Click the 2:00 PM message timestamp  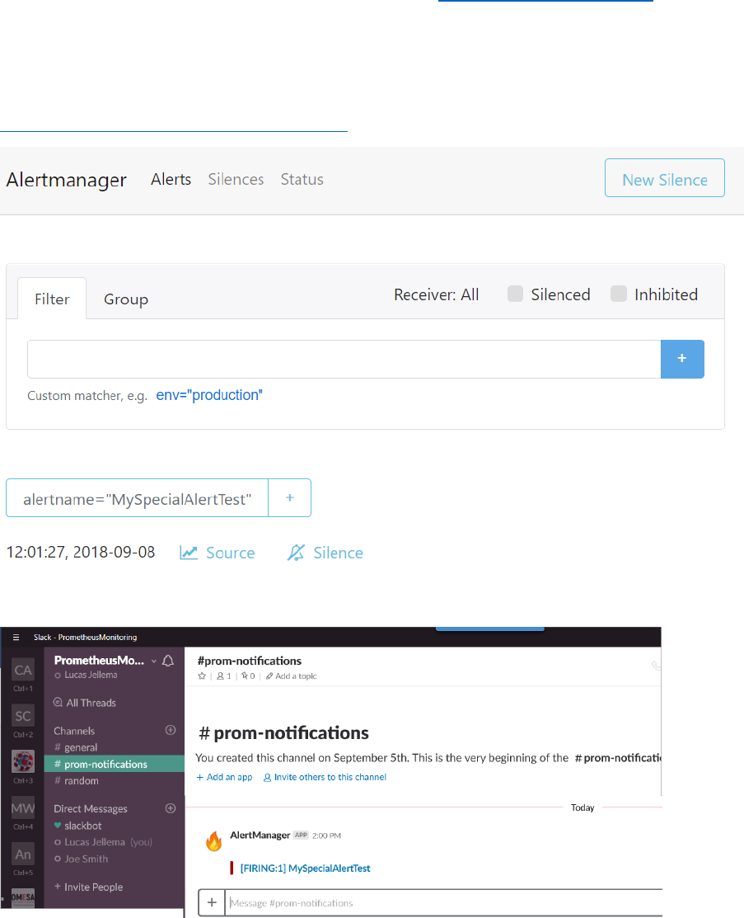click(x=326, y=836)
